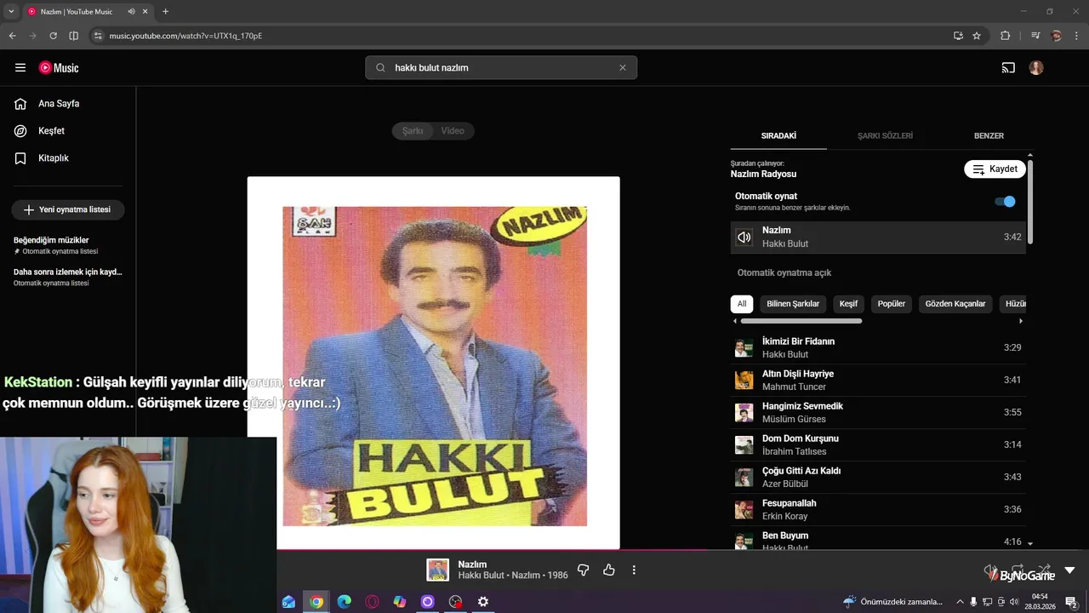Viewport: 1089px width, 613px height.
Task: Open Chrome extensions puzzle icon
Action: 1006,36
